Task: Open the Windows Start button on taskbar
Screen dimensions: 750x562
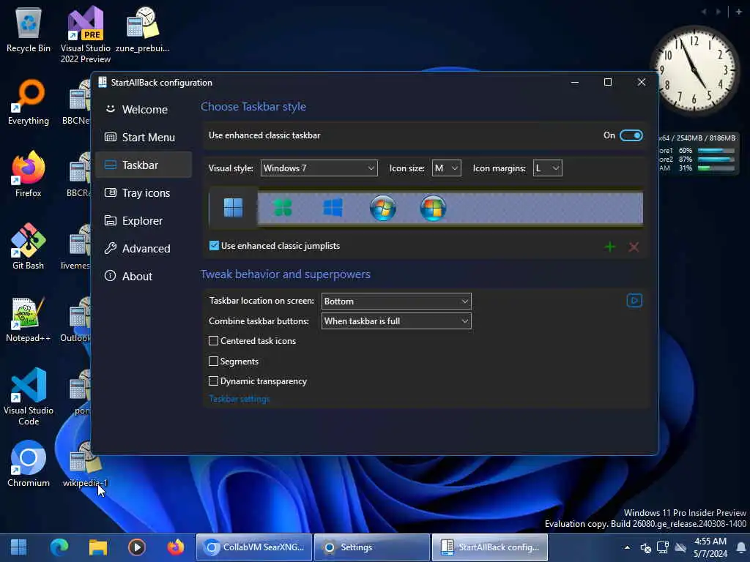Action: (x=18, y=547)
